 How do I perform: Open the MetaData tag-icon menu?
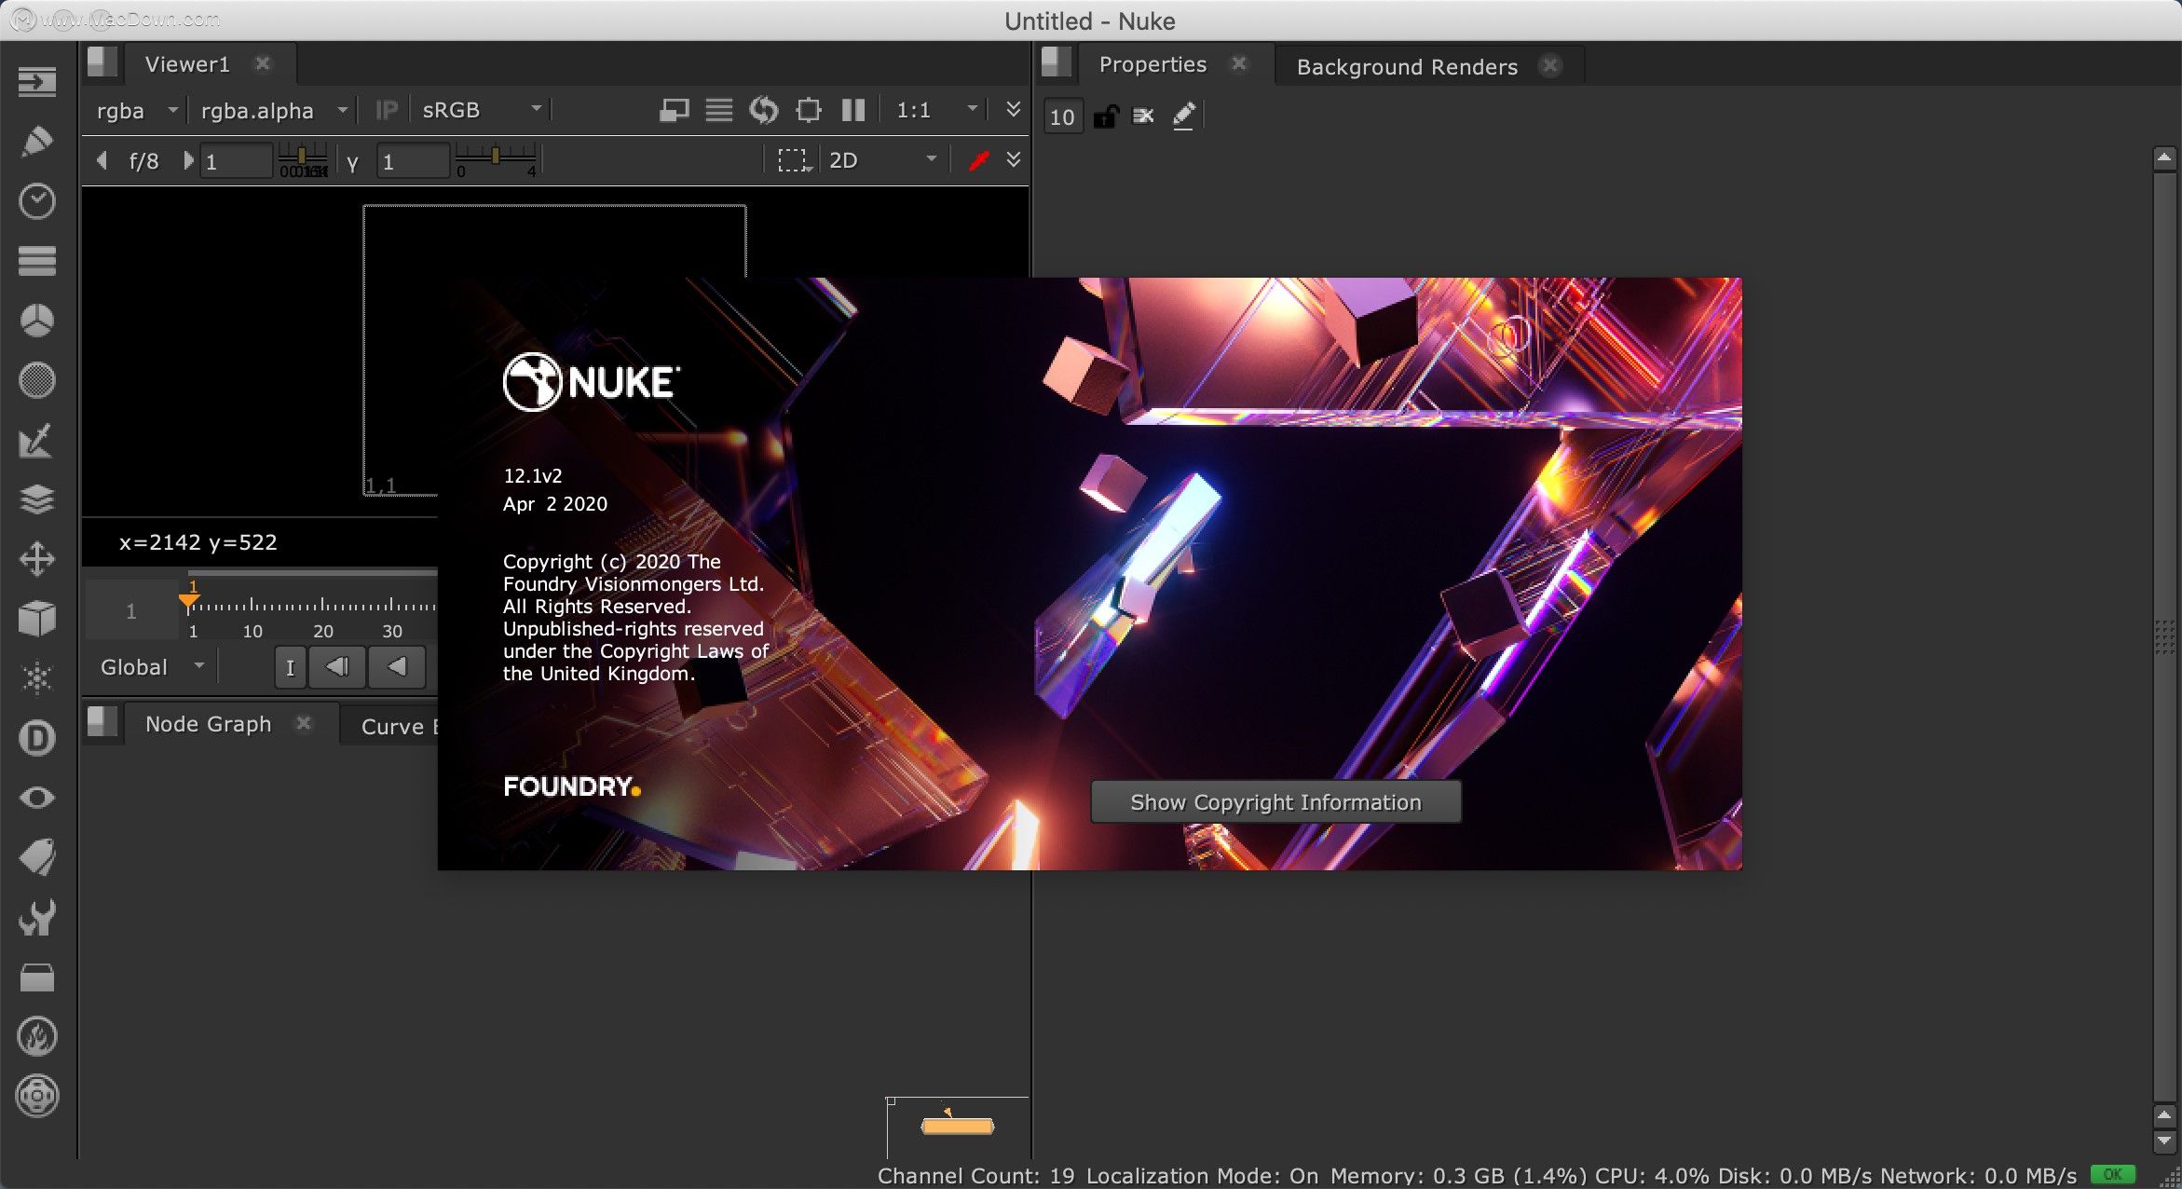pyautogui.click(x=37, y=857)
